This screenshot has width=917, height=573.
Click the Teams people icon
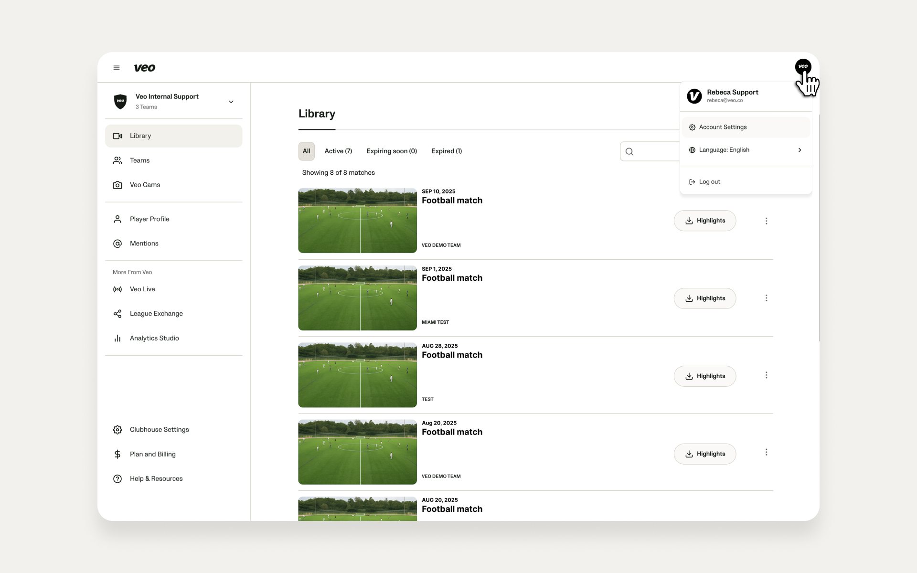117,160
